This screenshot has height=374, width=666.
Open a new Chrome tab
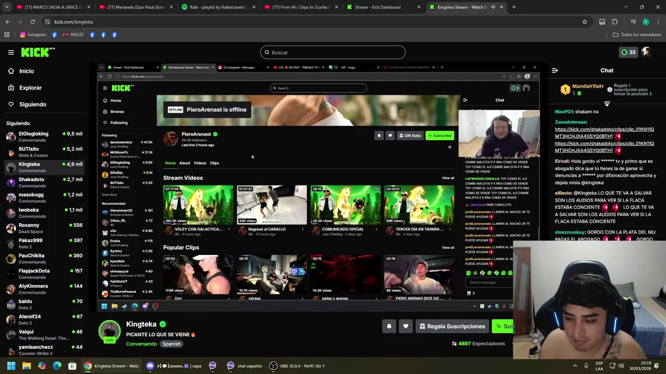[514, 7]
